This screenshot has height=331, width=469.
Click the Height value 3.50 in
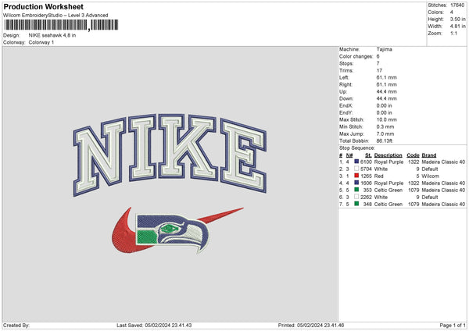pyautogui.click(x=457, y=19)
